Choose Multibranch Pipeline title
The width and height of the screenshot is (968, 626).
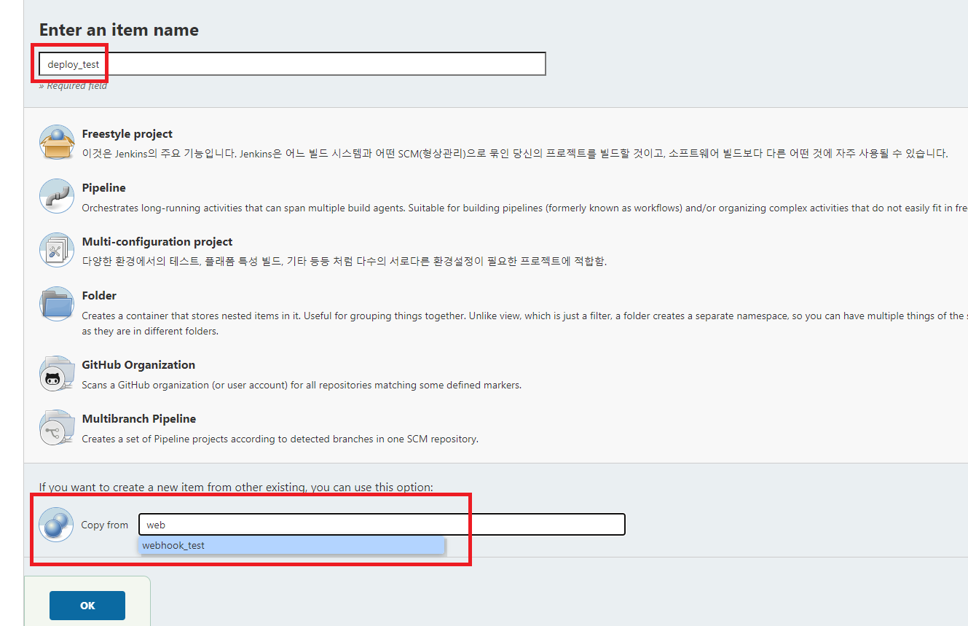[139, 419]
